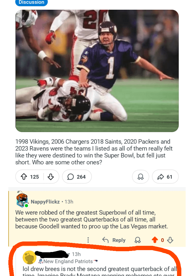The width and height of the screenshot is (194, 276).
Task: Share the post using the arrow icon
Action: point(165,177)
